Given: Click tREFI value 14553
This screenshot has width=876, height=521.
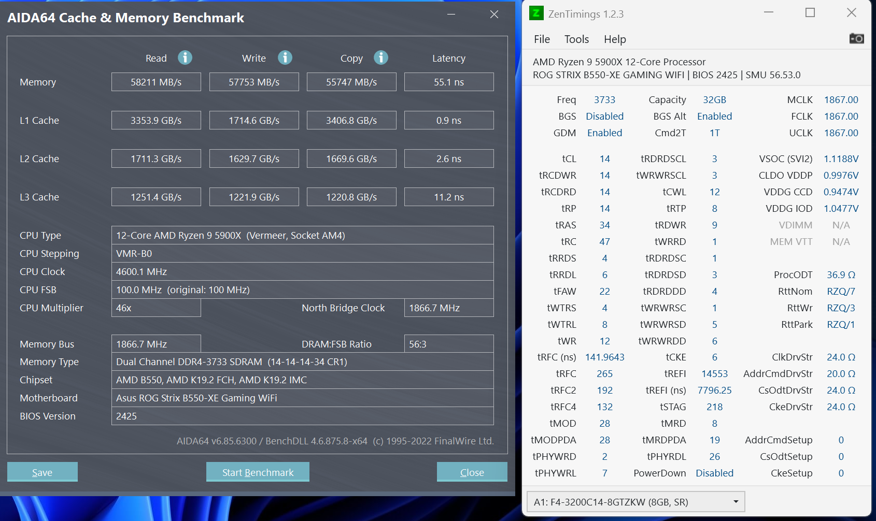Looking at the screenshot, I should [714, 373].
